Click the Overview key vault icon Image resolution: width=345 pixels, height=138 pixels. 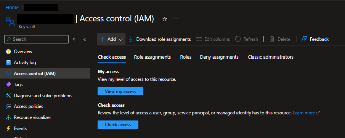click(x=8, y=51)
